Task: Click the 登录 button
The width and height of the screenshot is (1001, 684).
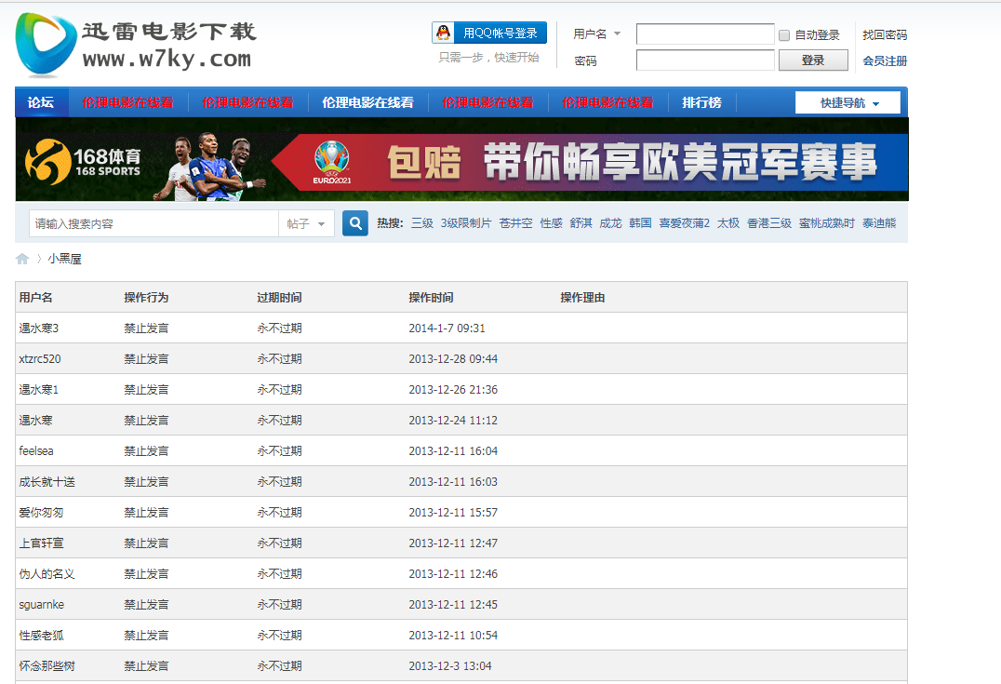Action: [813, 60]
